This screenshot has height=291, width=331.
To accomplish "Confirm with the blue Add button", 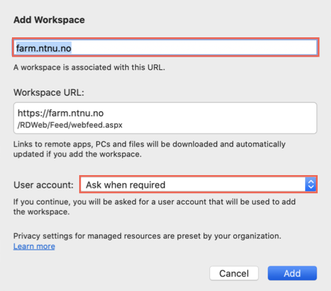I will pos(292,273).
